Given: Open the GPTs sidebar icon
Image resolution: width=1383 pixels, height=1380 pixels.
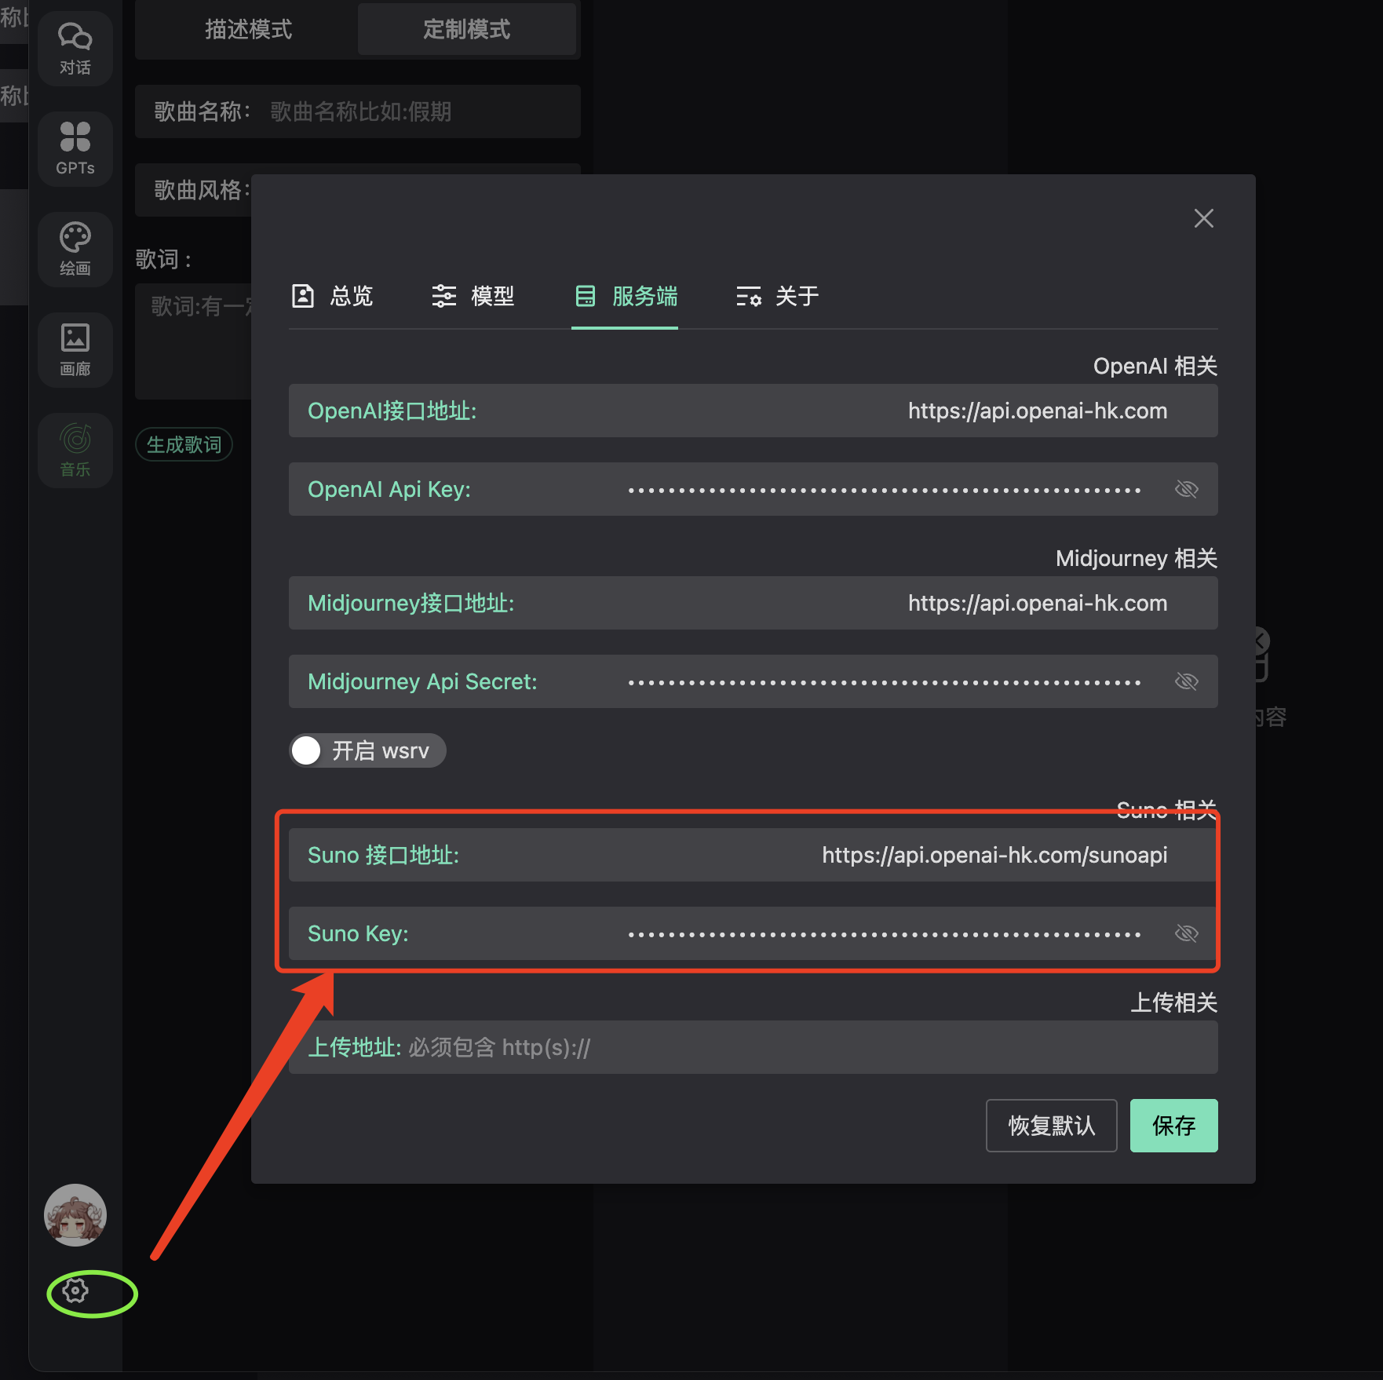Looking at the screenshot, I should pyautogui.click(x=75, y=148).
